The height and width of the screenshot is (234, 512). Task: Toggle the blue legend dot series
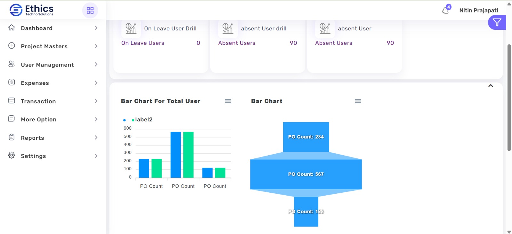(x=124, y=120)
